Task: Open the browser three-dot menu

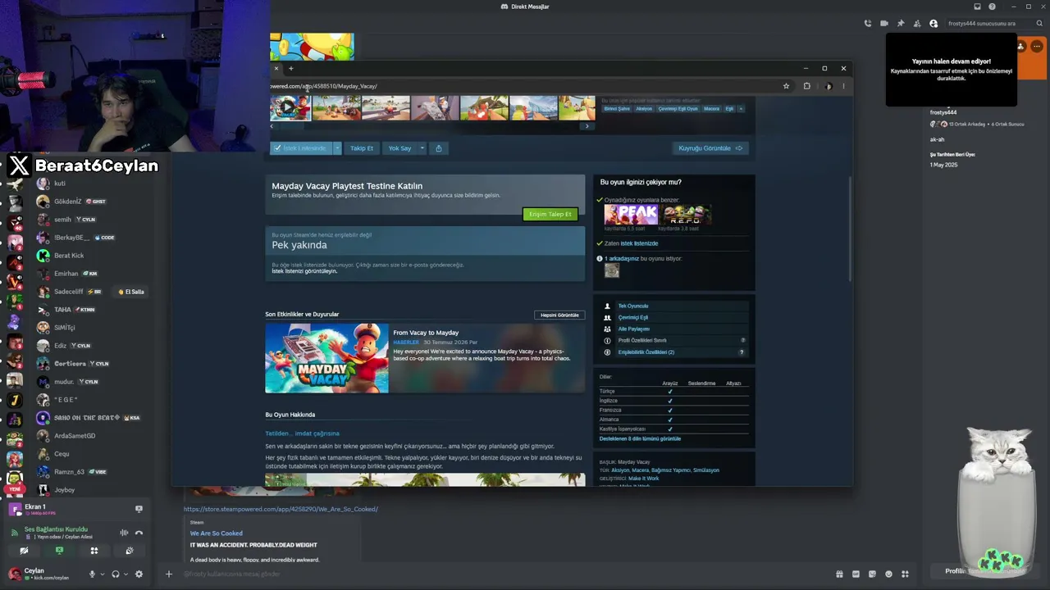Action: click(843, 86)
